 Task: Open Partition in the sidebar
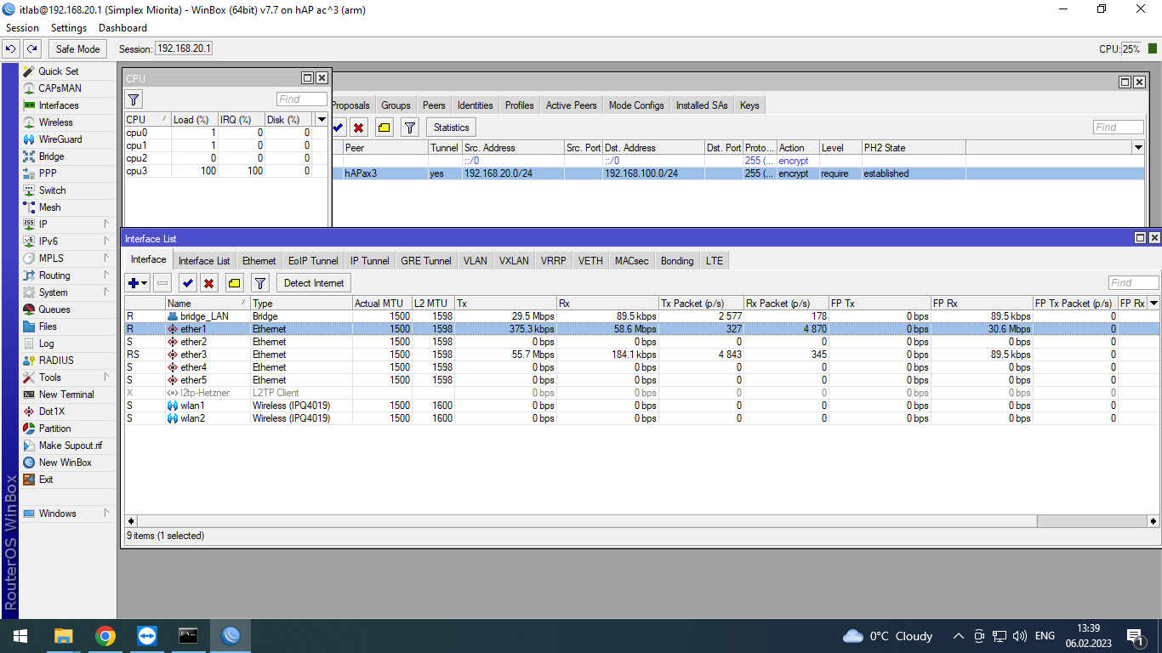(x=54, y=429)
